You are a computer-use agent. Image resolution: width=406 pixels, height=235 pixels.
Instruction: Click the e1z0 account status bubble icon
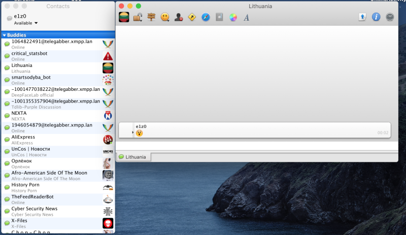[10, 18]
